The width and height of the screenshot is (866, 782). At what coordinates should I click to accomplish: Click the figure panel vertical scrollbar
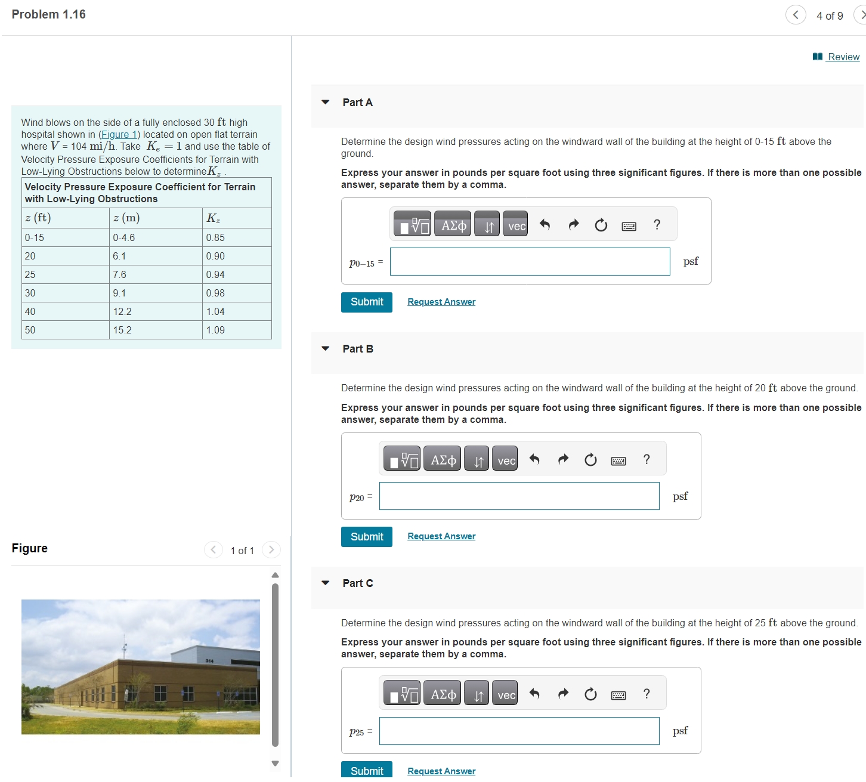pyautogui.click(x=275, y=664)
